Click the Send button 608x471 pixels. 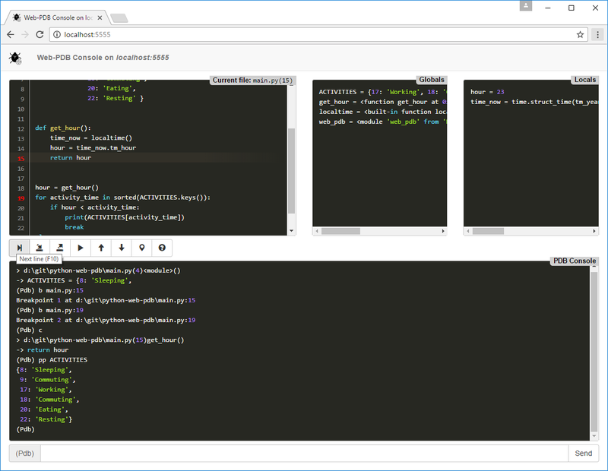[x=583, y=454]
